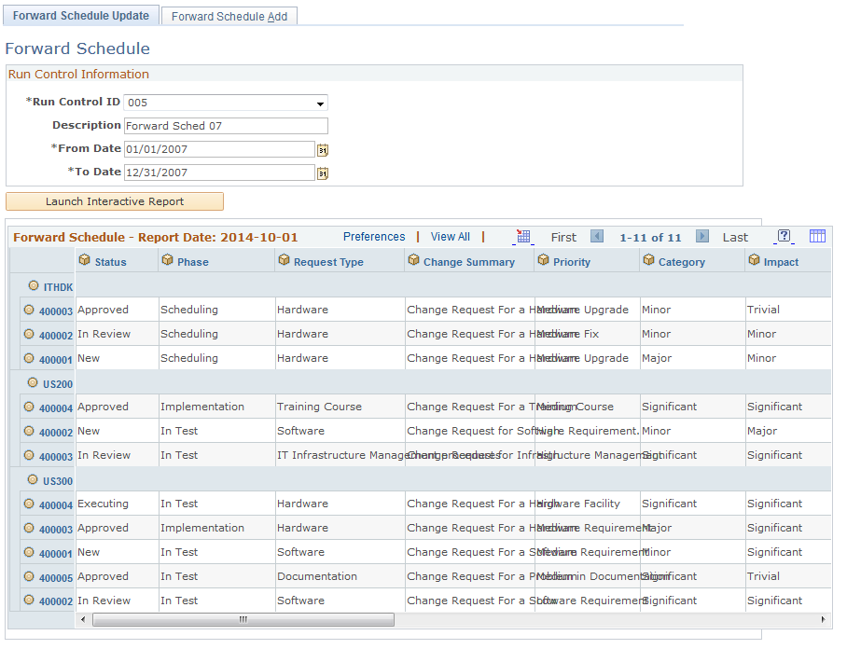Click the View All link
Screen dimensions: 847x649
tap(450, 237)
